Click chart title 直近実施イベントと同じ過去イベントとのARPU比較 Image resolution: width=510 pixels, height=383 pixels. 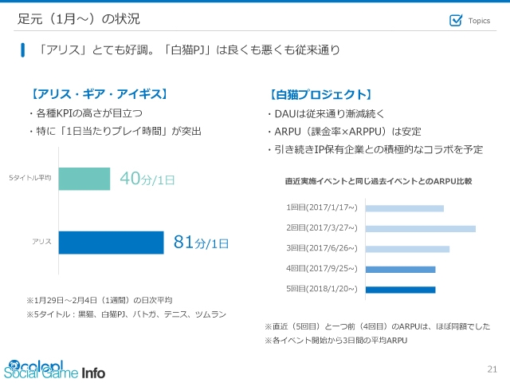coord(379,181)
